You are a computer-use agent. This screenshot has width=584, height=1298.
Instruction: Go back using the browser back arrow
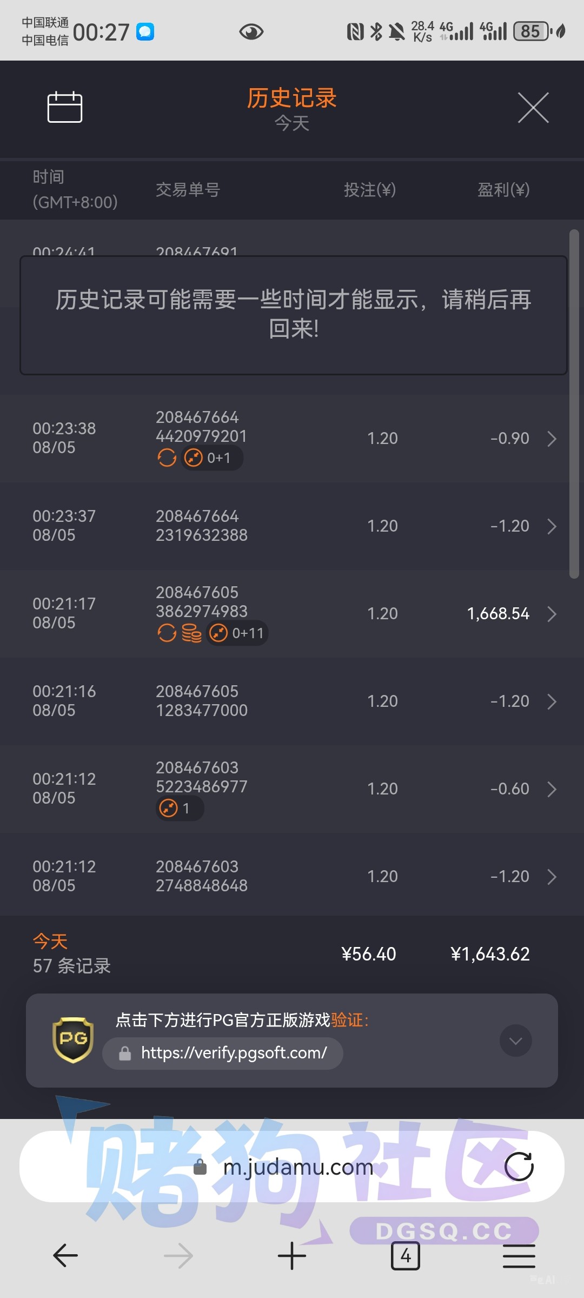pos(65,1255)
